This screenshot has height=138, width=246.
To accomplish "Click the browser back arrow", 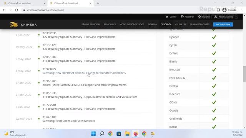I will (x=4, y=10).
